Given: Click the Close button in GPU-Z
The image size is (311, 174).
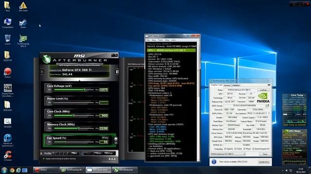Looking at the screenshot, I should tap(265, 154).
